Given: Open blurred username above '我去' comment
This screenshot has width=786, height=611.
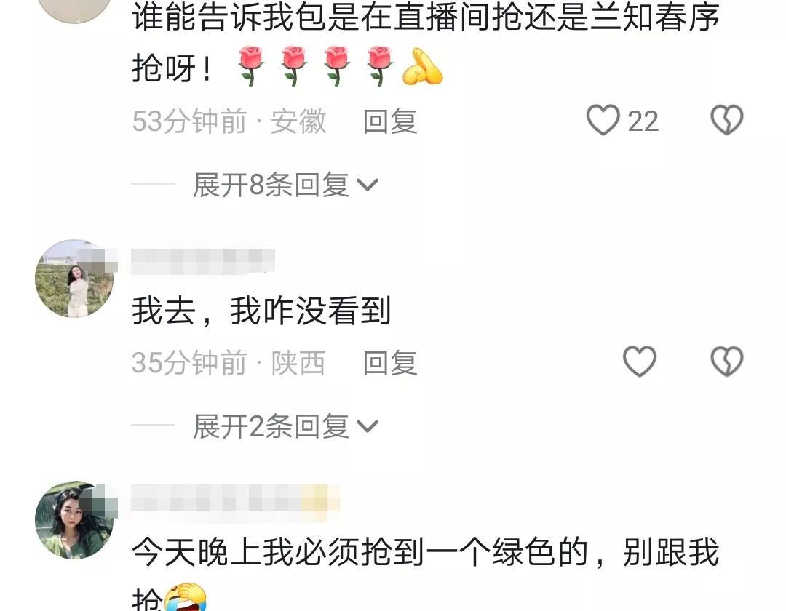Looking at the screenshot, I should click(x=203, y=261).
